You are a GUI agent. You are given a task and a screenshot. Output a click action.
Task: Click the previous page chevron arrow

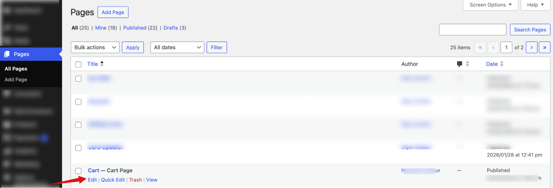point(494,47)
